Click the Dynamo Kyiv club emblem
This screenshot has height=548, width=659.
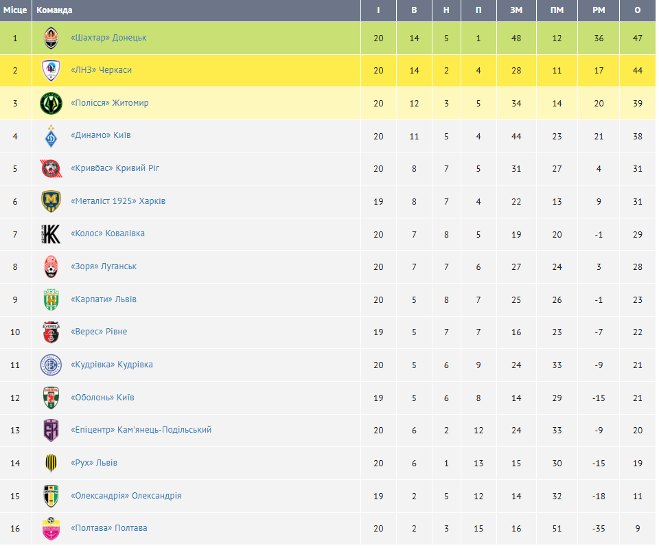click(51, 136)
